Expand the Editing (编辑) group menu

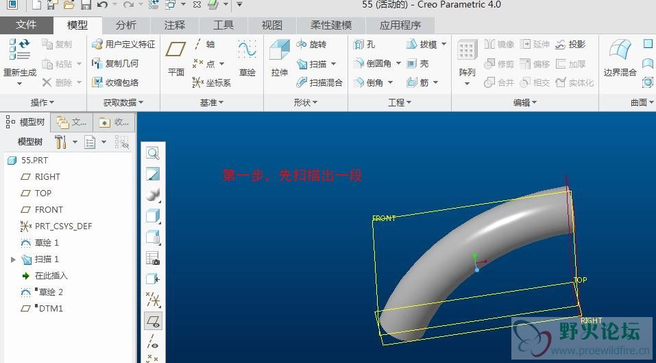pos(524,102)
